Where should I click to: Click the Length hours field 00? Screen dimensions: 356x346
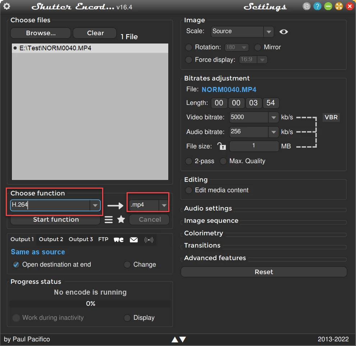[x=219, y=103]
